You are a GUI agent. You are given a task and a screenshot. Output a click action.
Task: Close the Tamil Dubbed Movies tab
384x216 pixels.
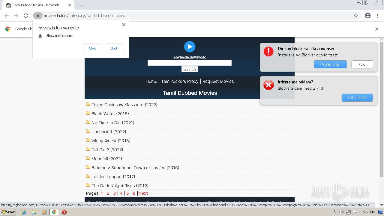69,5
